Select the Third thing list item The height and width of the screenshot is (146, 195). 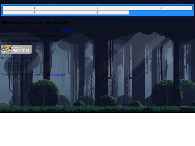click(x=14, y=69)
